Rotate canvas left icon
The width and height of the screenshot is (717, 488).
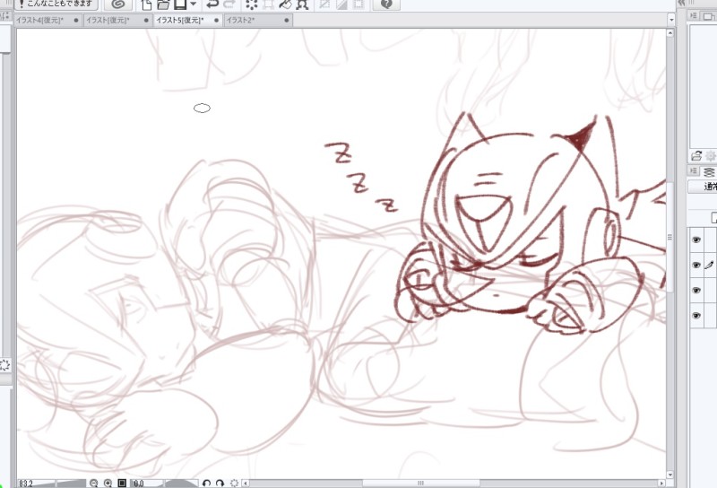(x=206, y=484)
